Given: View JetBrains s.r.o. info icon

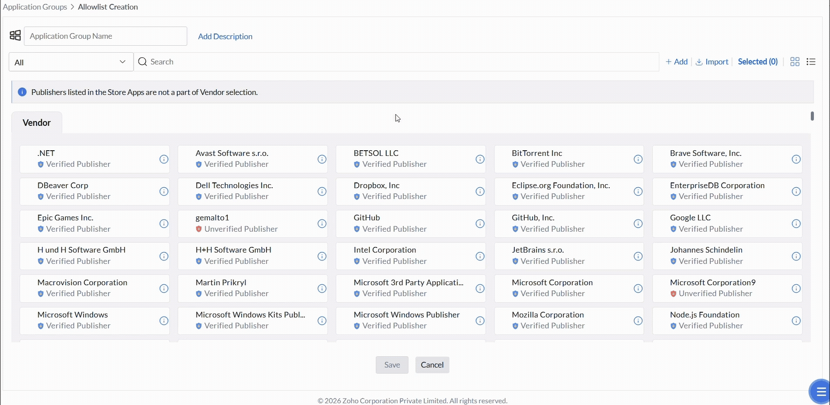Looking at the screenshot, I should coord(638,256).
